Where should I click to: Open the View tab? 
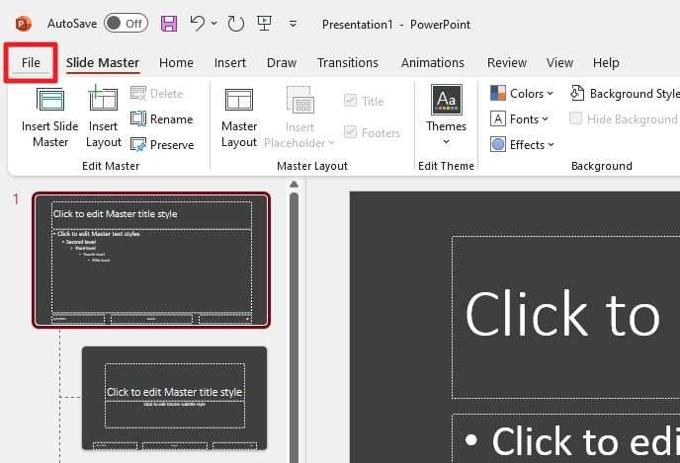tap(559, 63)
